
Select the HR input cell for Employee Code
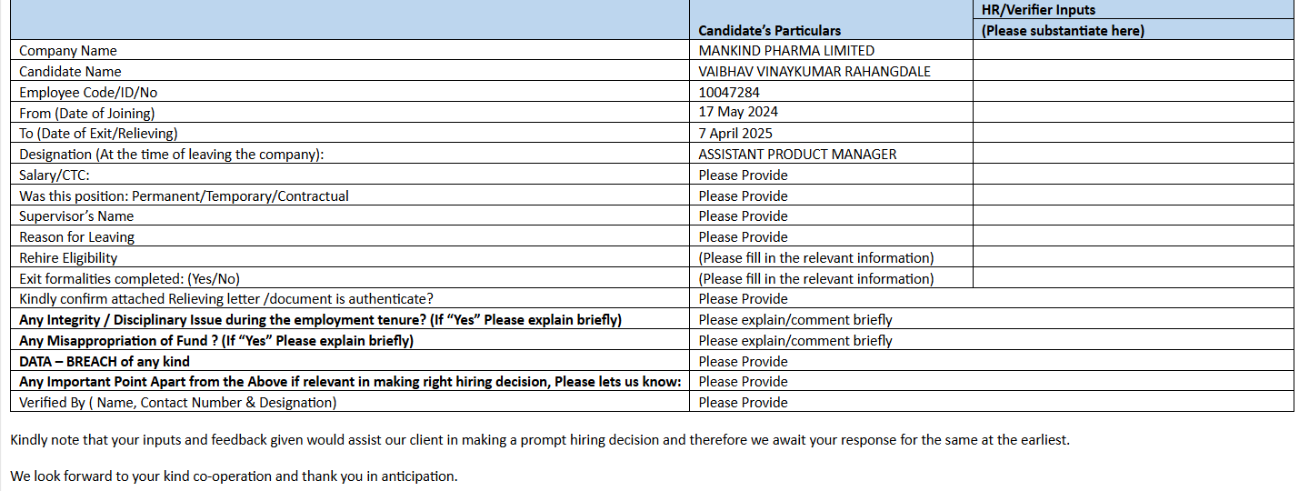(1133, 92)
